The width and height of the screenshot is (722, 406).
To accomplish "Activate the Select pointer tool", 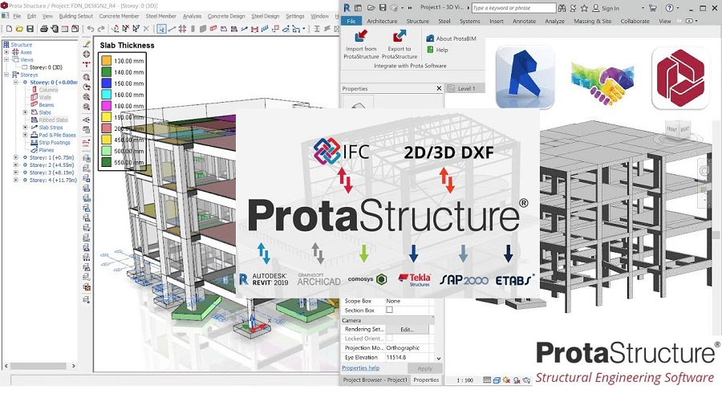I will [x=161, y=29].
